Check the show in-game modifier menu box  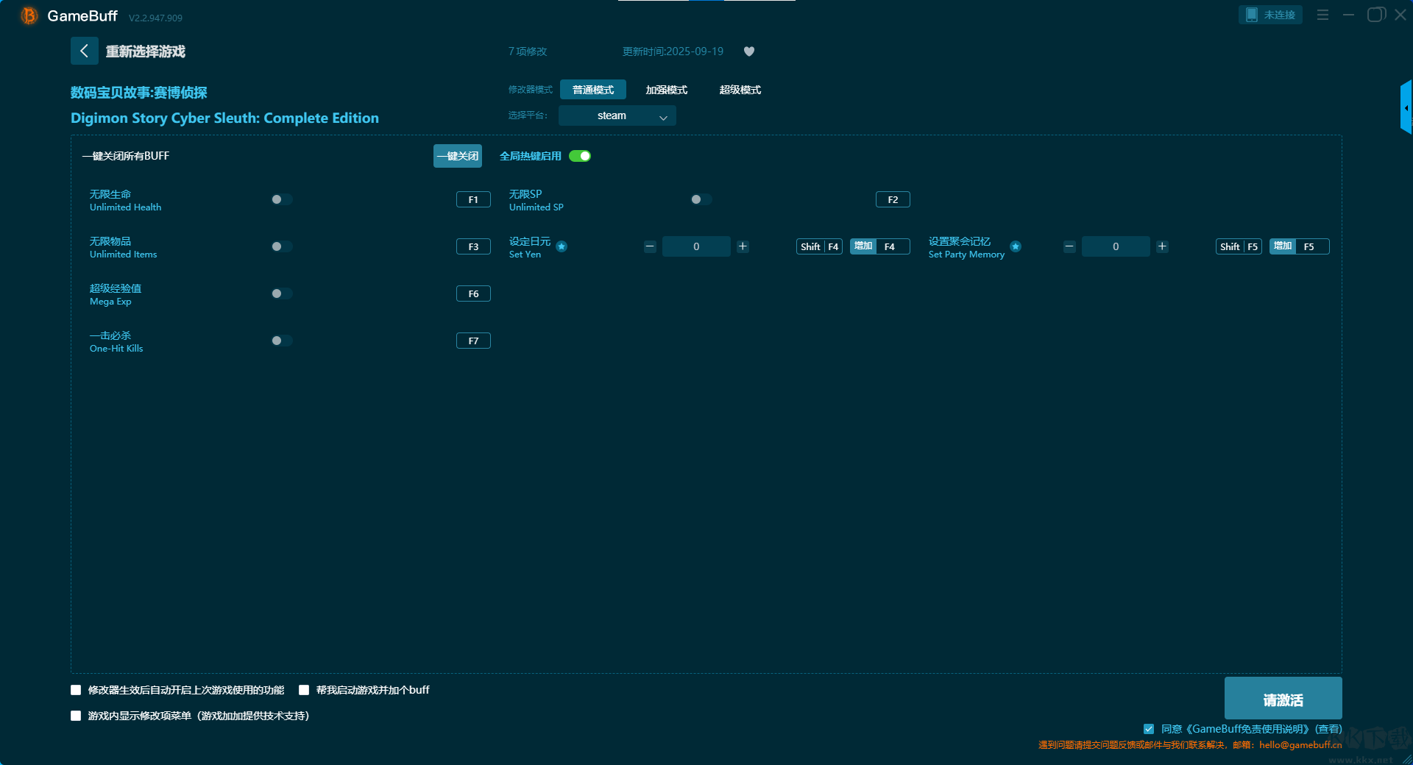76,716
